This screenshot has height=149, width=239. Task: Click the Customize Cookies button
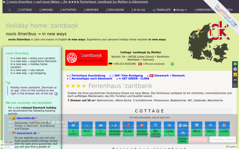(x=223, y=139)
